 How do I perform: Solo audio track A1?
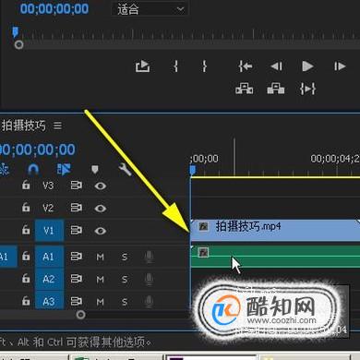coord(125,257)
